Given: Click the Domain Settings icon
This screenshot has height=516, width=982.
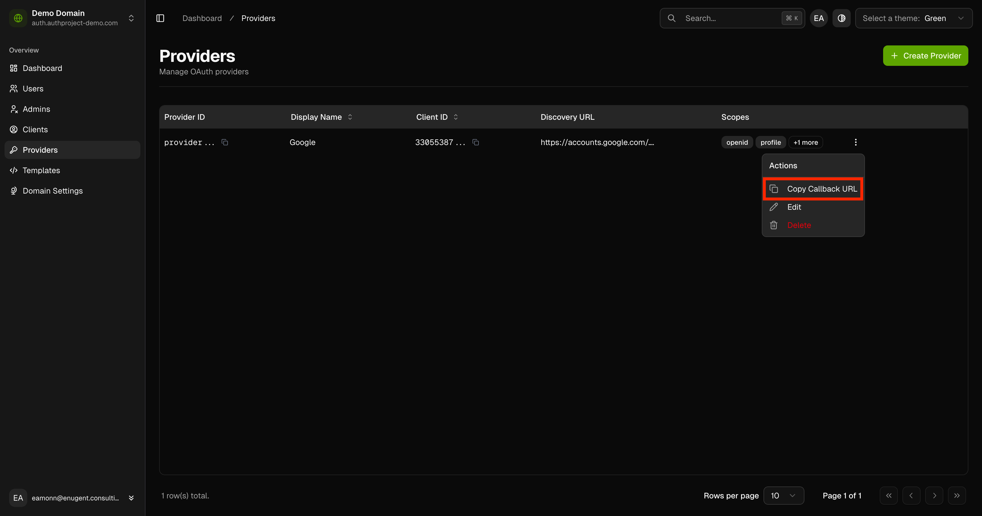Looking at the screenshot, I should pos(14,191).
